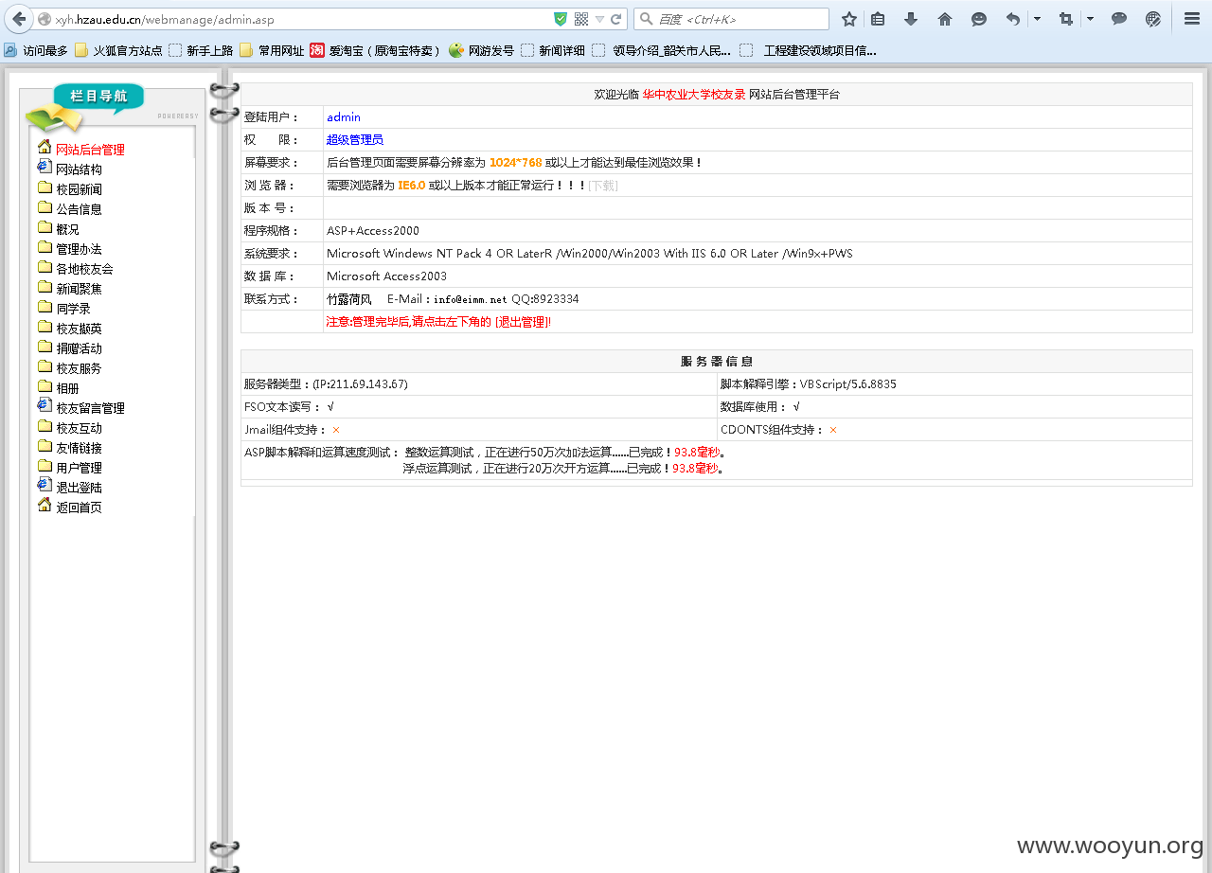Expand the 管理办法 folder
Image resolution: width=1212 pixels, height=873 pixels.
point(79,249)
